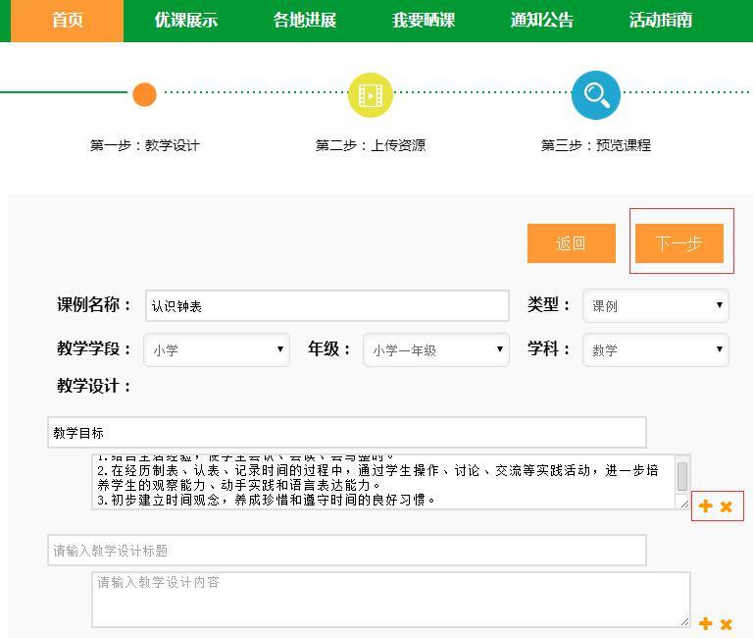The width and height of the screenshot is (753, 638).
Task: Open the 类型 dropdown showing 课例
Action: (655, 306)
